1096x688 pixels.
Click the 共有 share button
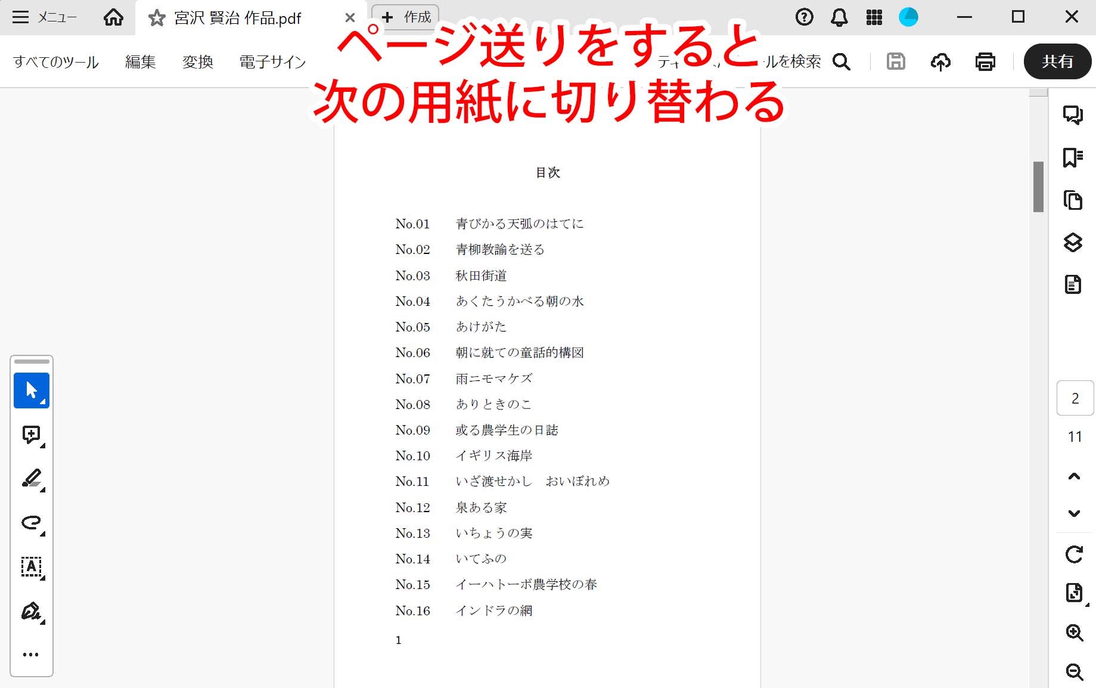1057,61
